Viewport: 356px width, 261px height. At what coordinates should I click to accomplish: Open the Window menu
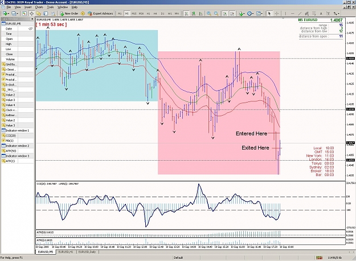coord(62,7)
